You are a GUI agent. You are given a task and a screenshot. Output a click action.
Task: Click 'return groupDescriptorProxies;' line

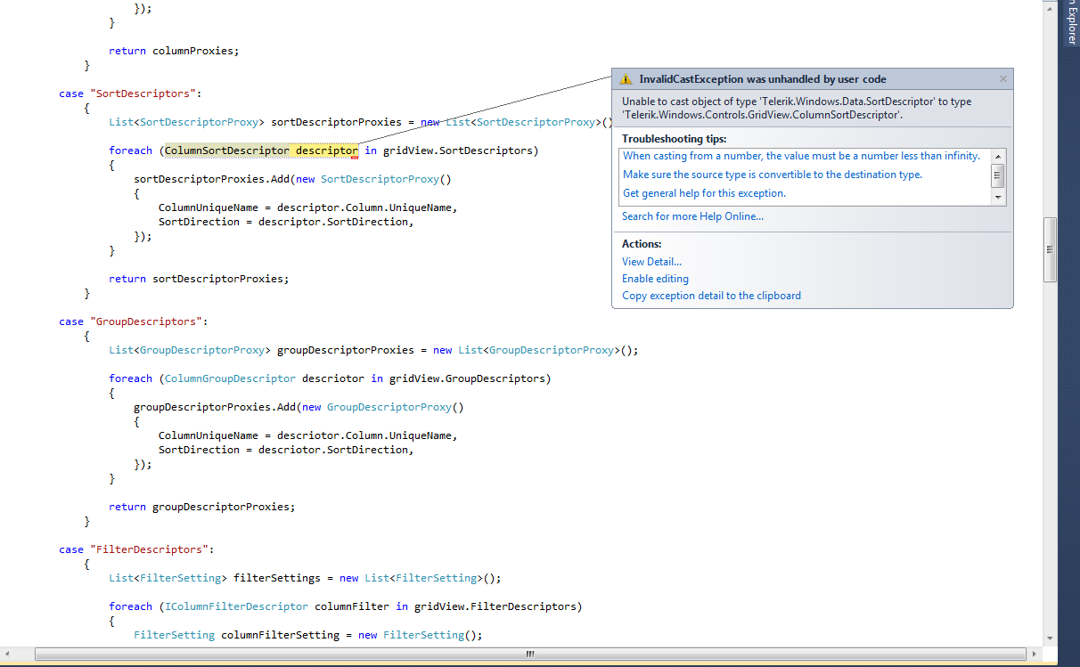click(201, 507)
